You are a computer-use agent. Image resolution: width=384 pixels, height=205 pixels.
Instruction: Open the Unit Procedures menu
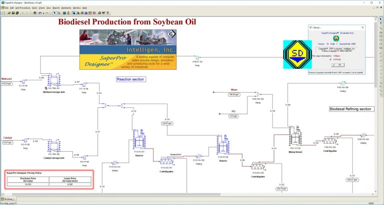tap(23, 8)
